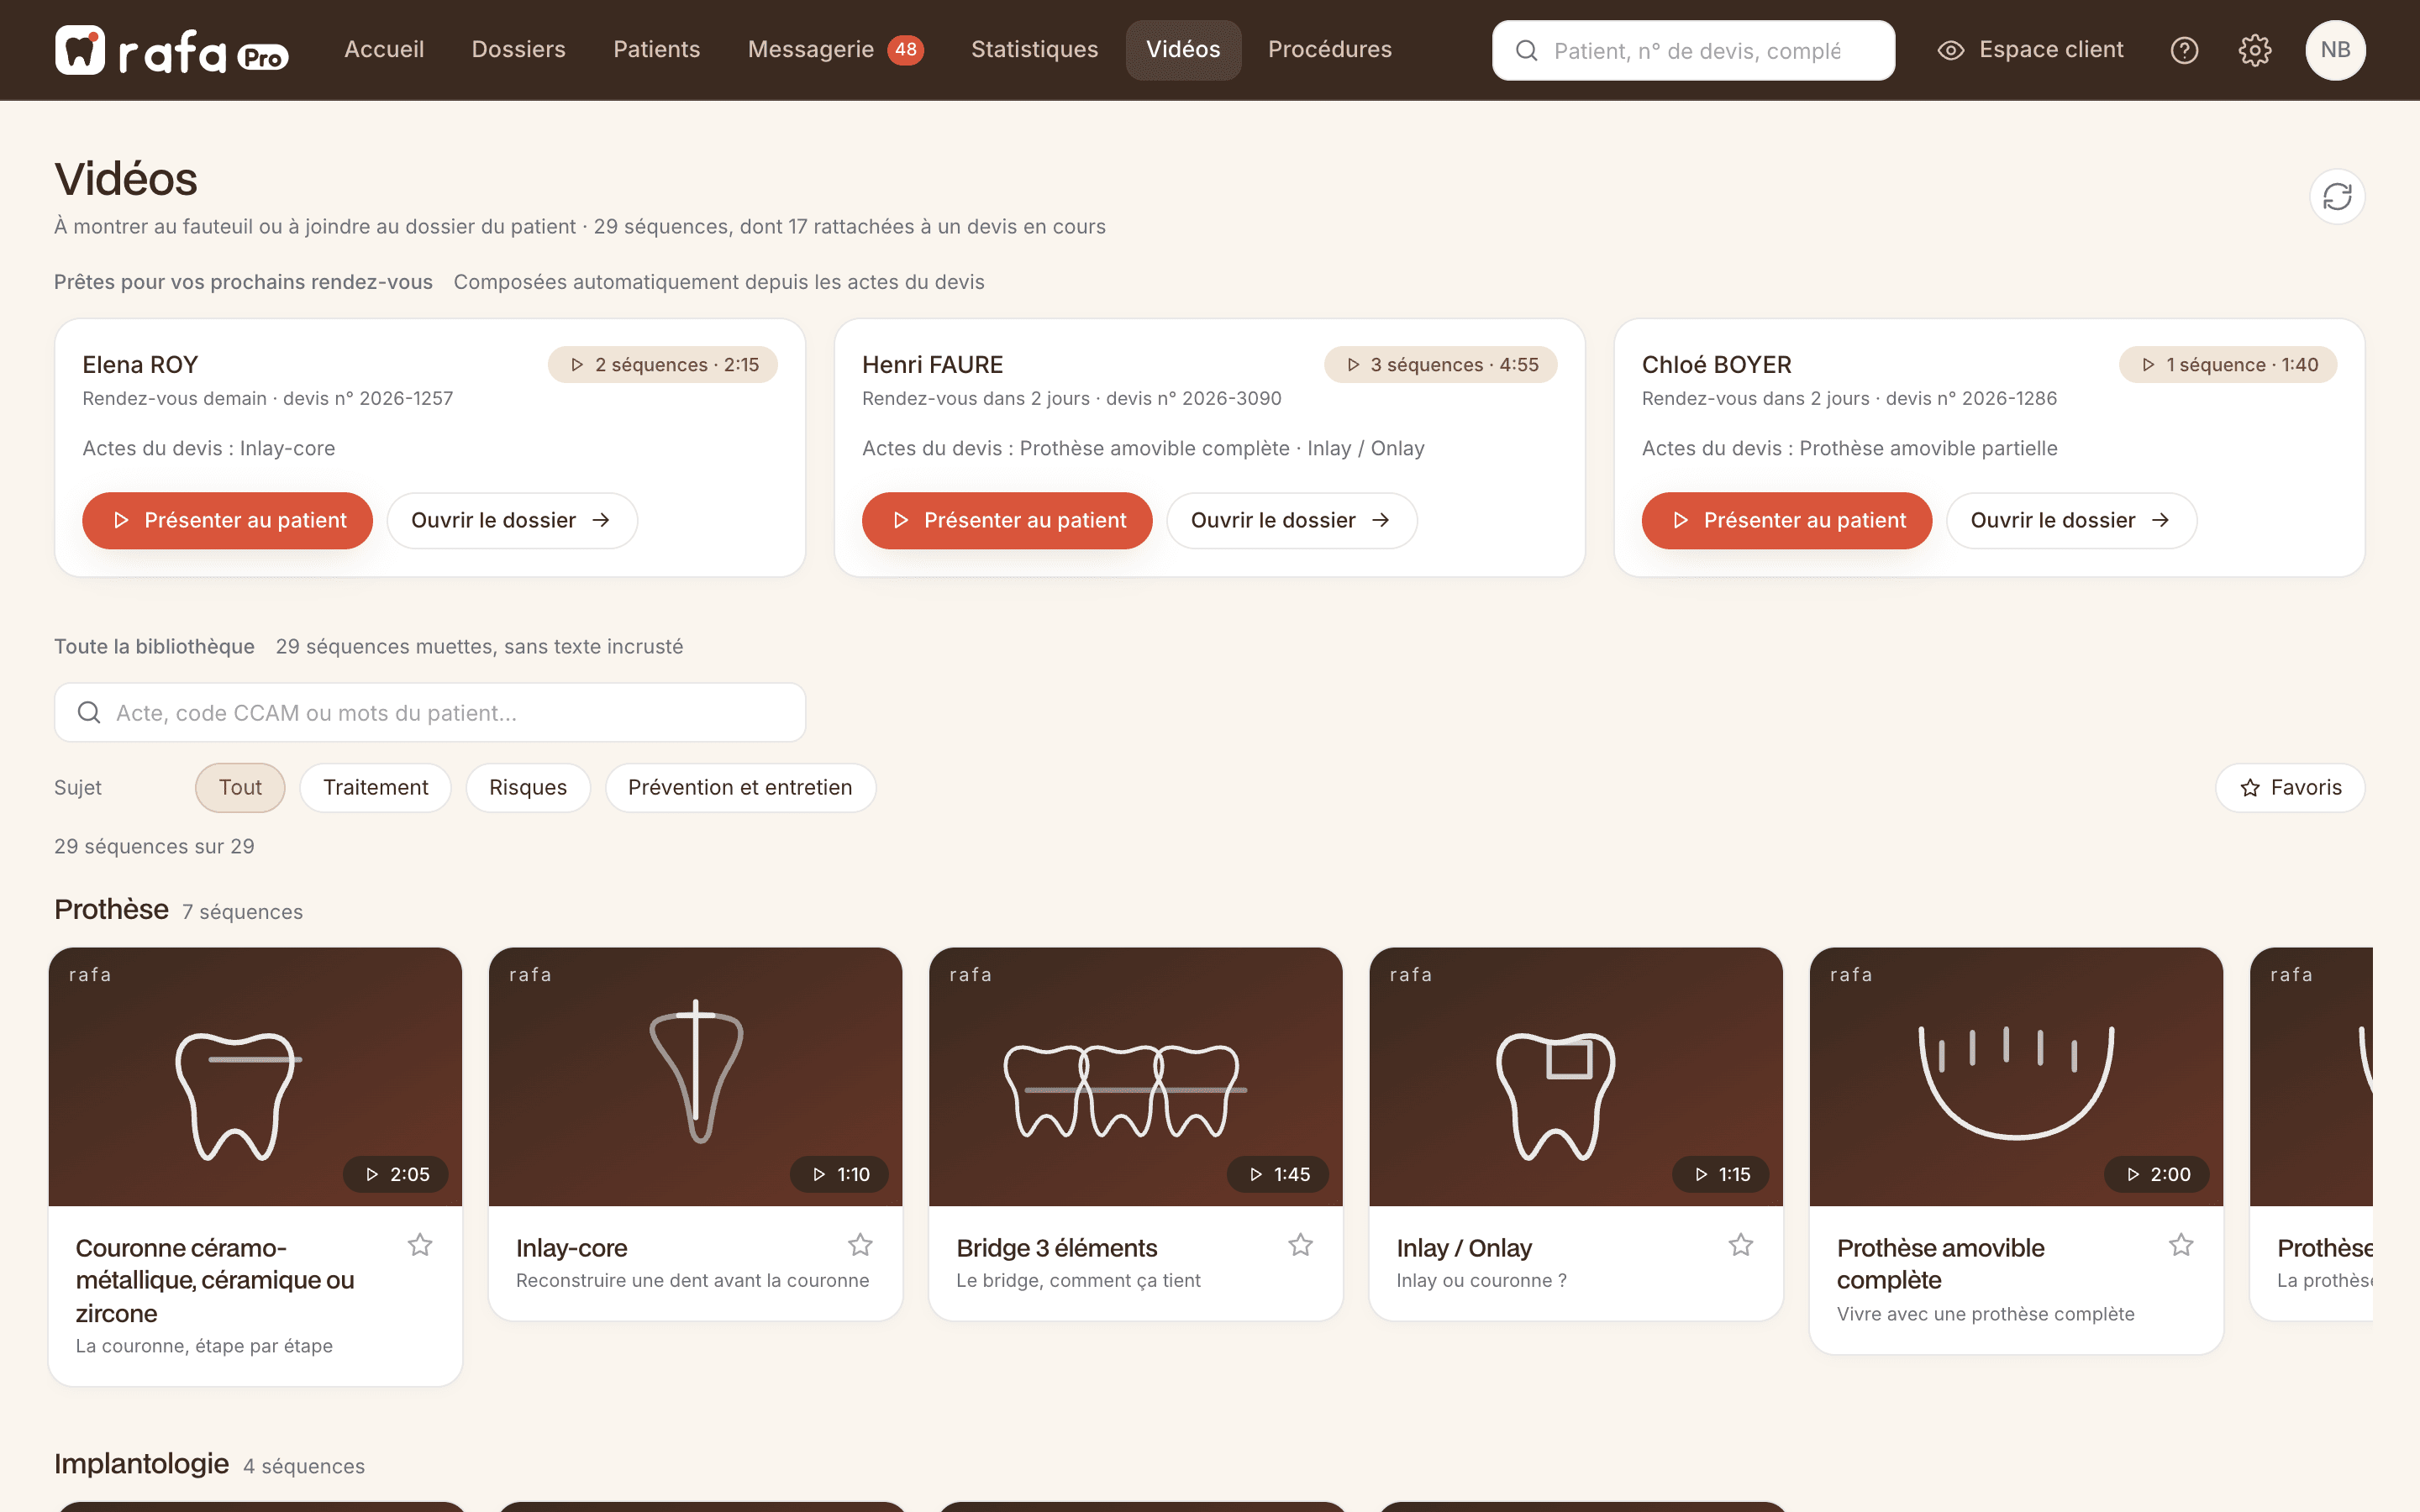This screenshot has width=2420, height=1512.
Task: Play the 1:10 Inlay-core badge
Action: 839,1174
